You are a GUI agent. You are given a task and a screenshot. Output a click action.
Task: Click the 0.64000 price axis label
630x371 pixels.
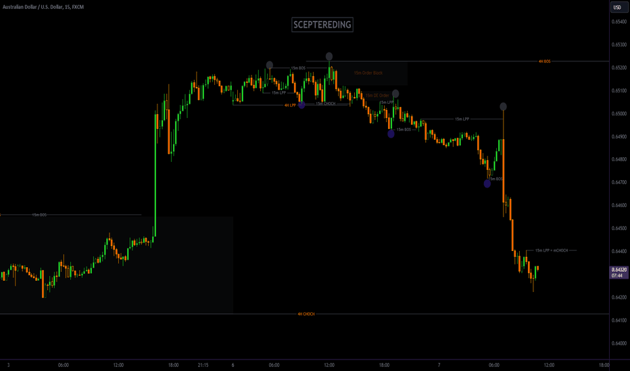619,343
